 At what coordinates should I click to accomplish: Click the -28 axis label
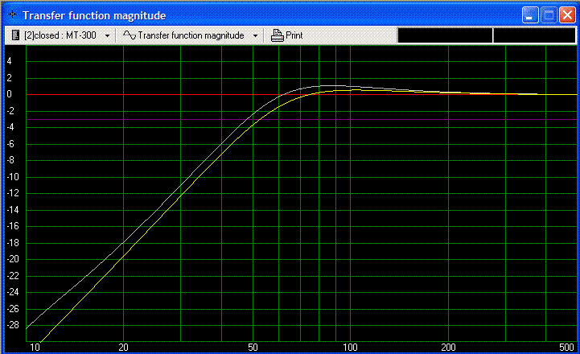(13, 325)
